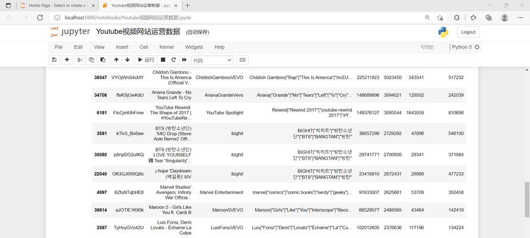The height and width of the screenshot is (238, 530).
Task: Click views value 36857298
Action: coord(369,133)
